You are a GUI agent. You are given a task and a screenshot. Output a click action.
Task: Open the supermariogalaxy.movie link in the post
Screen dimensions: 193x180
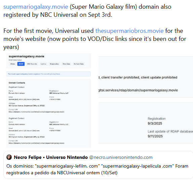(36, 7)
